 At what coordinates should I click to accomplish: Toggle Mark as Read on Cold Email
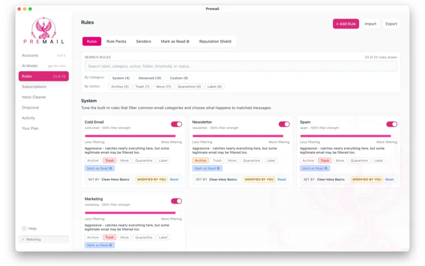pyautogui.click(x=99, y=168)
